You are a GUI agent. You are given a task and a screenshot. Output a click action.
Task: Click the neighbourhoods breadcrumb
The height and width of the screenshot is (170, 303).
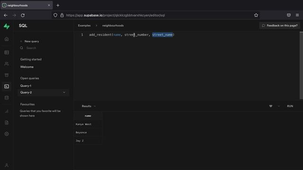click(x=113, y=25)
